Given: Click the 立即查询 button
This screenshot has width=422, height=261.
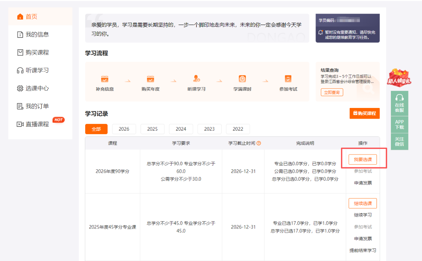Looking at the screenshot, I should tap(331, 92).
